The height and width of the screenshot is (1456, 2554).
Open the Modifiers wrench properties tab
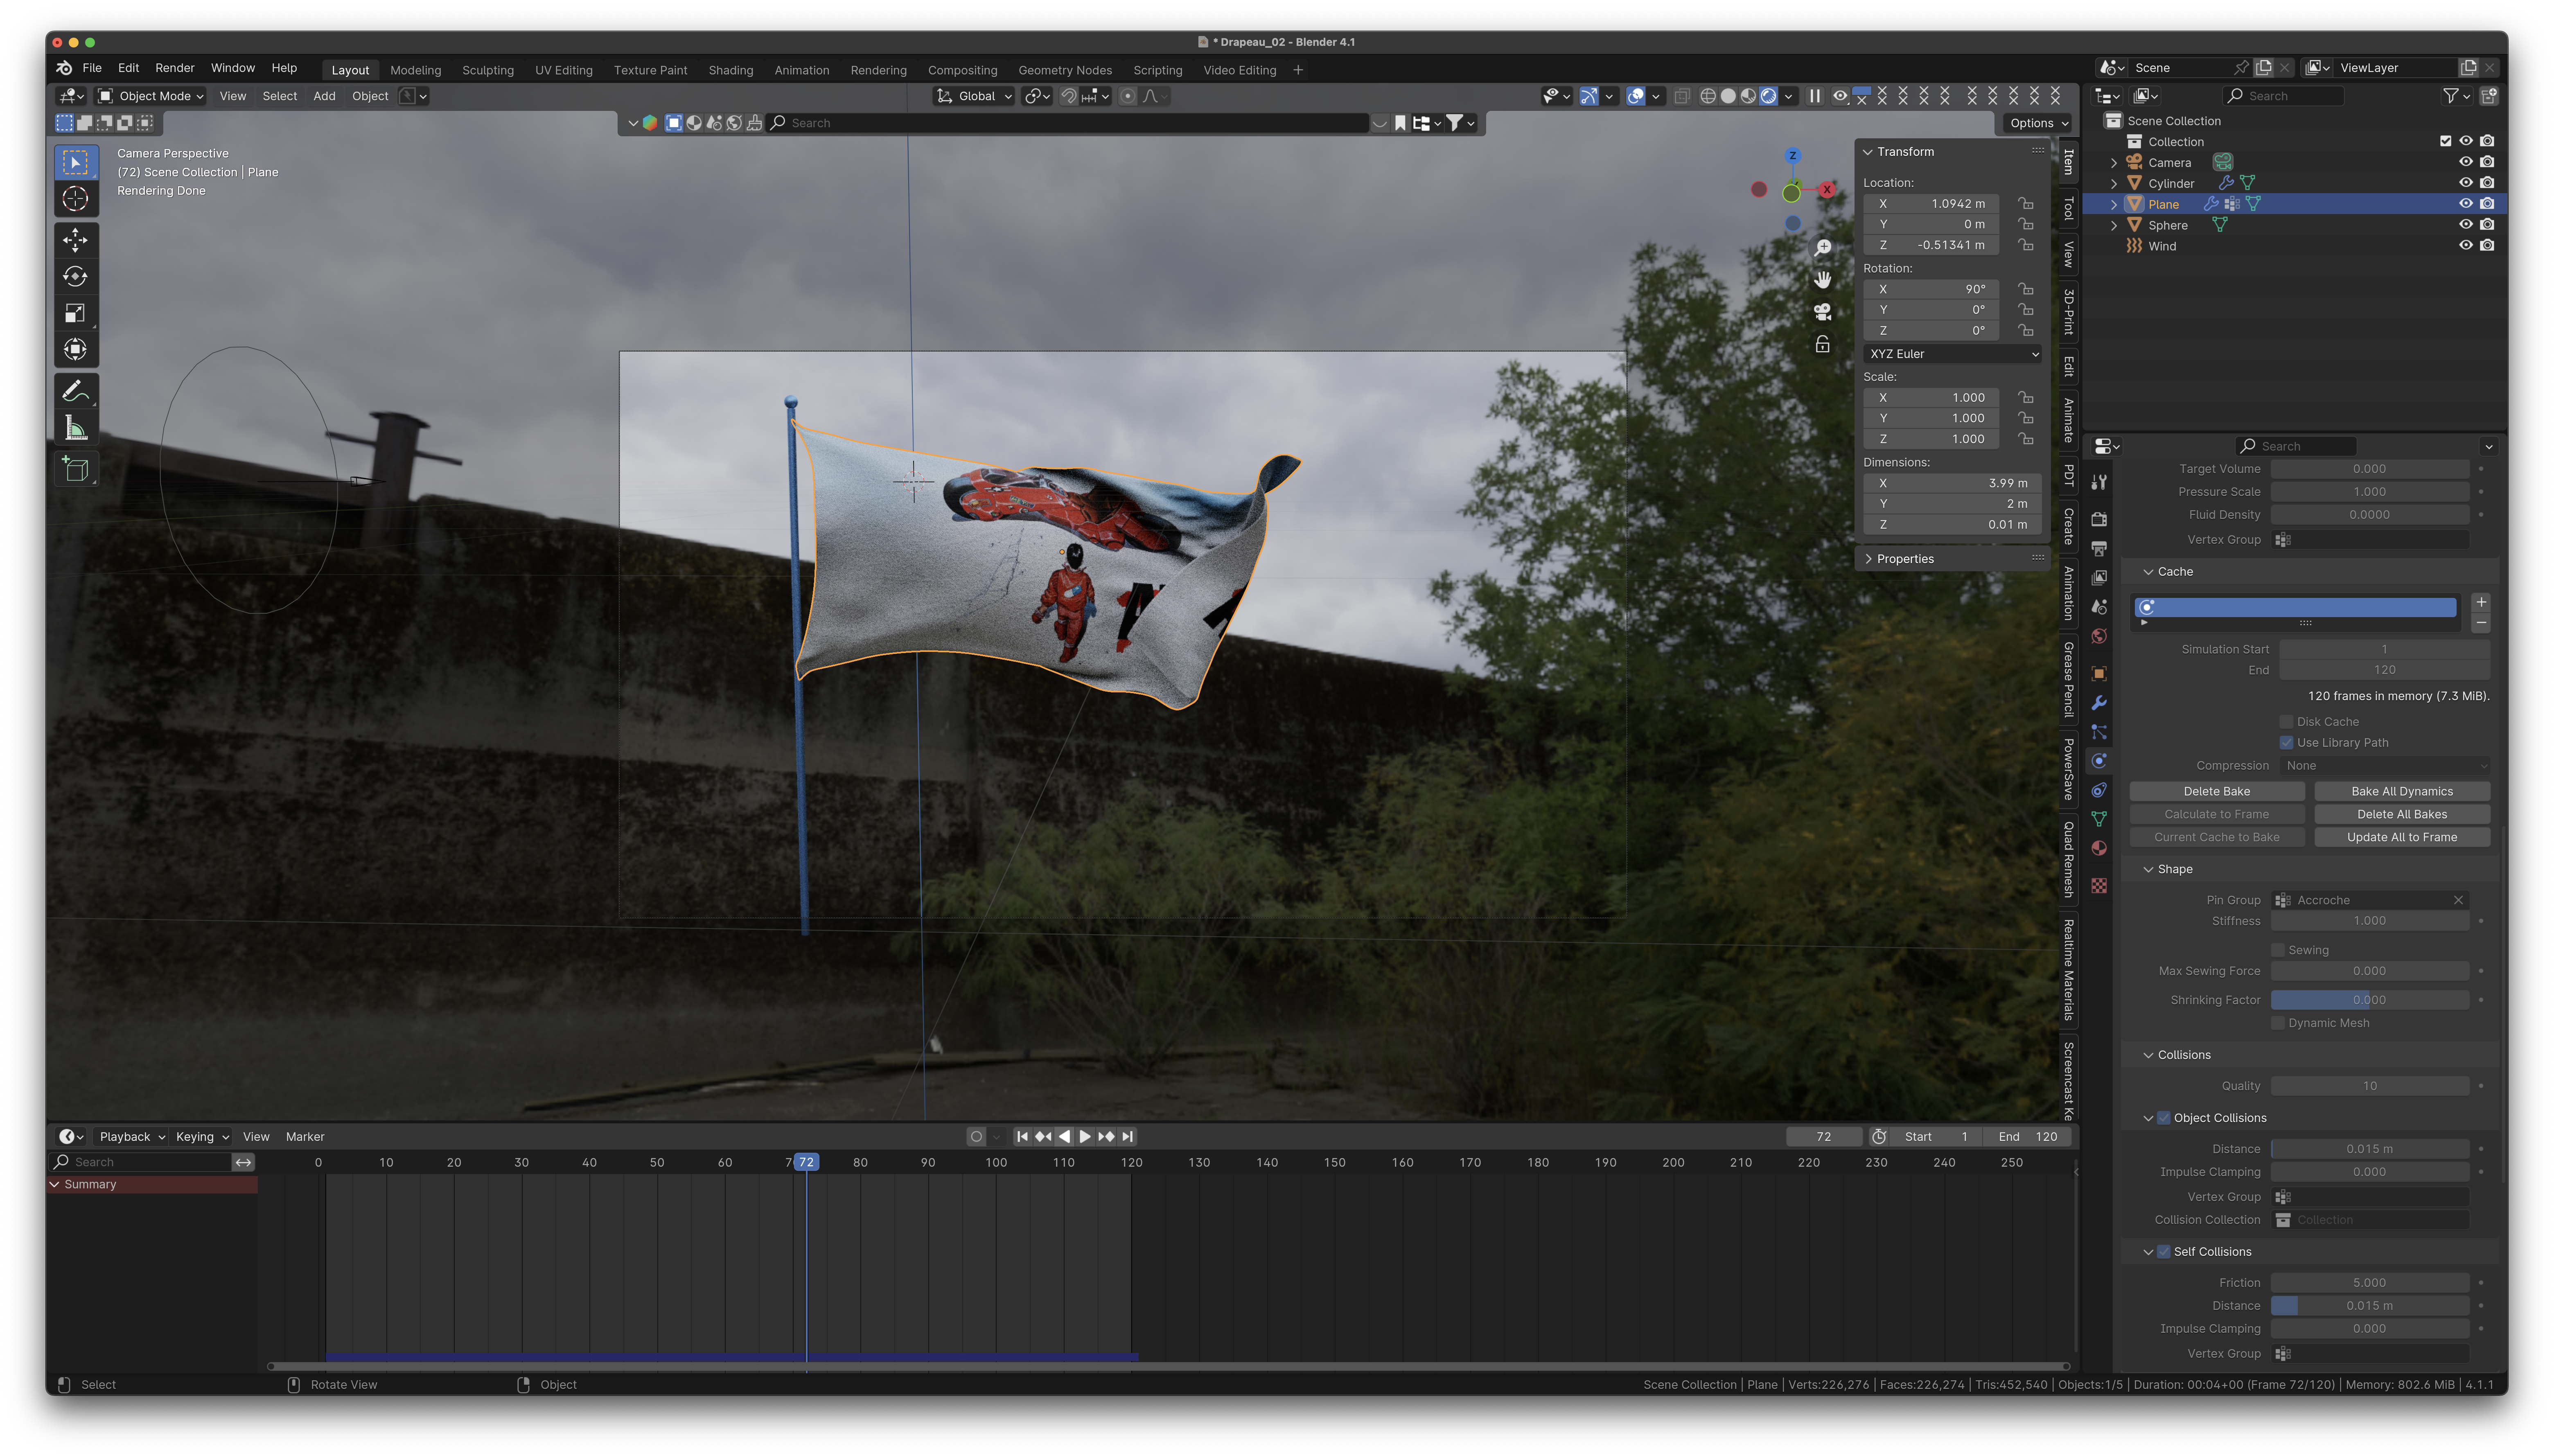(x=2099, y=703)
